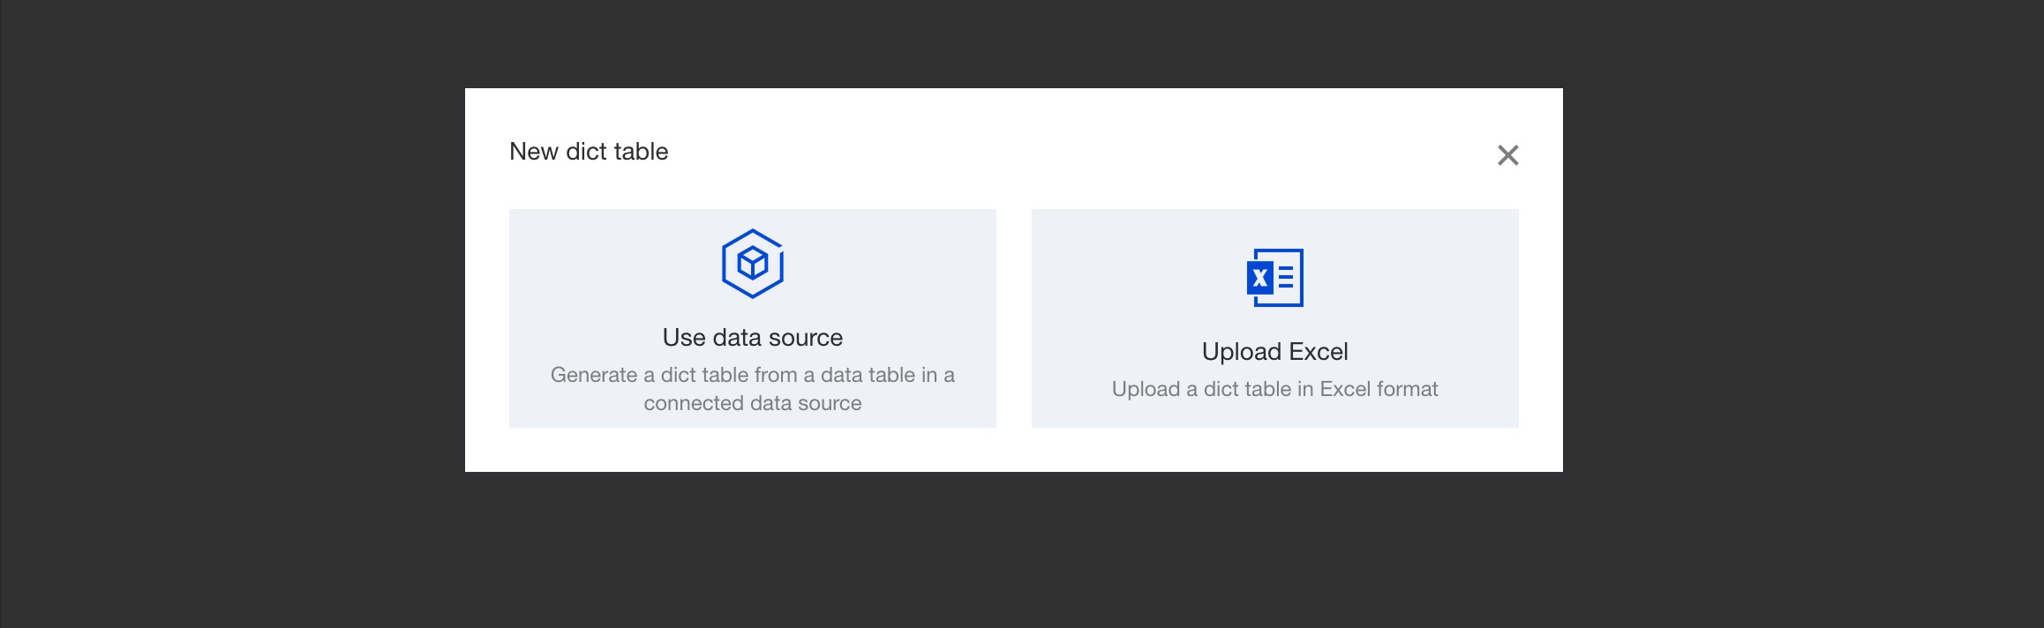Click the X badge on the Excel icon
The width and height of the screenshot is (2044, 628).
[1260, 279]
